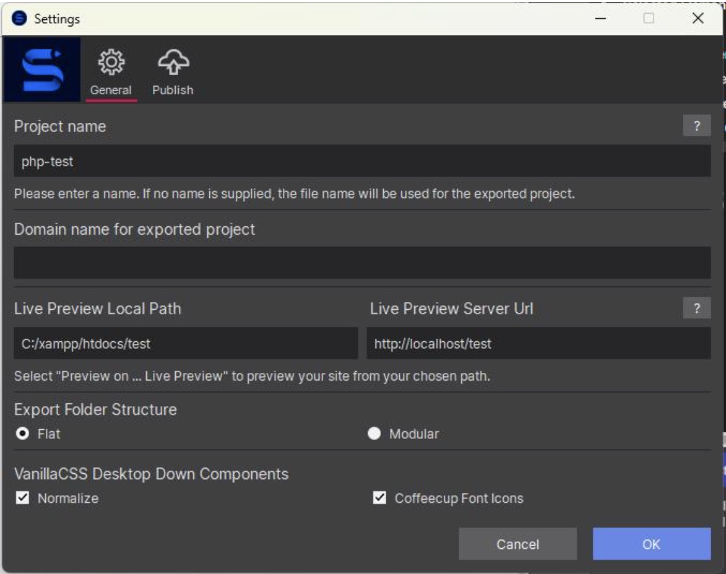Open help for Live Preview Server Url
The image size is (726, 574).
coord(696,308)
